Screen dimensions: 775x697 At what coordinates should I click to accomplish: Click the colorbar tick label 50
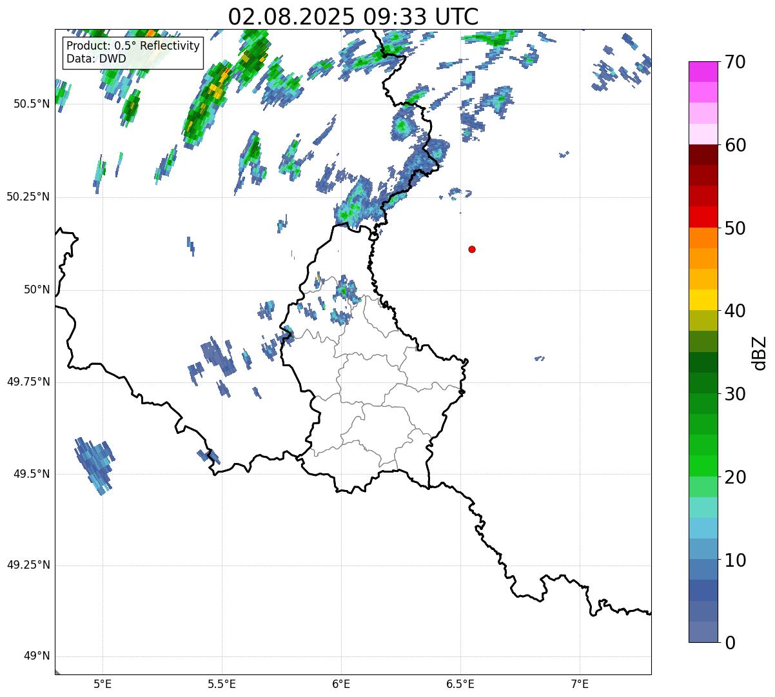point(734,228)
